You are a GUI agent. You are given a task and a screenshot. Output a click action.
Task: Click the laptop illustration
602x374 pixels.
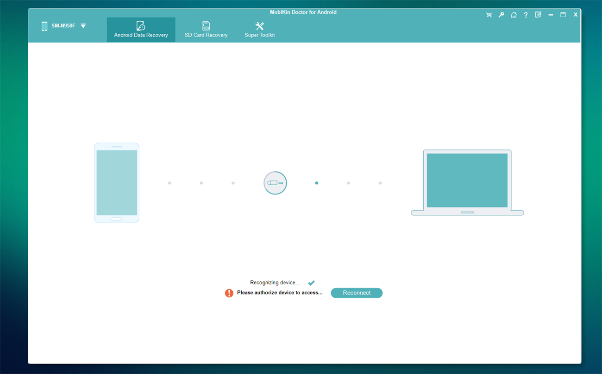[x=467, y=182]
